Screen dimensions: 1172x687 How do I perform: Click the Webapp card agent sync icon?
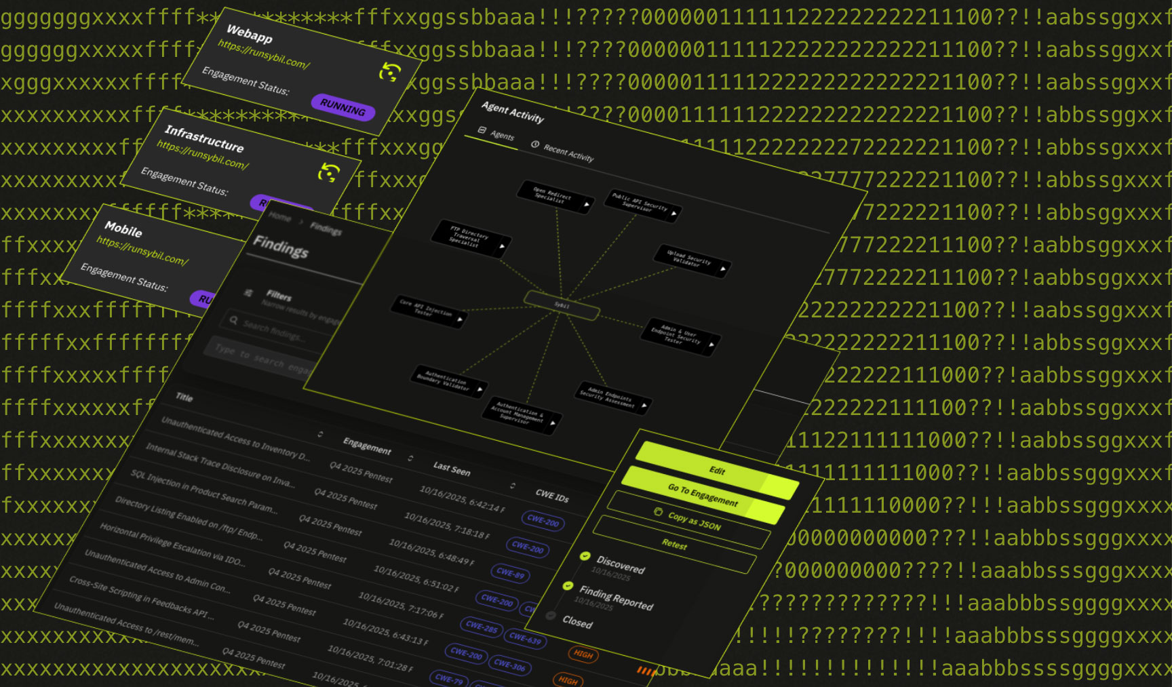[x=389, y=72]
